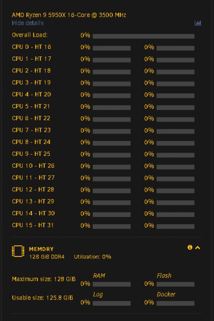The height and width of the screenshot is (321, 214).
Task: Select the CPU 0 - HT 16 row label
Action: [31, 47]
